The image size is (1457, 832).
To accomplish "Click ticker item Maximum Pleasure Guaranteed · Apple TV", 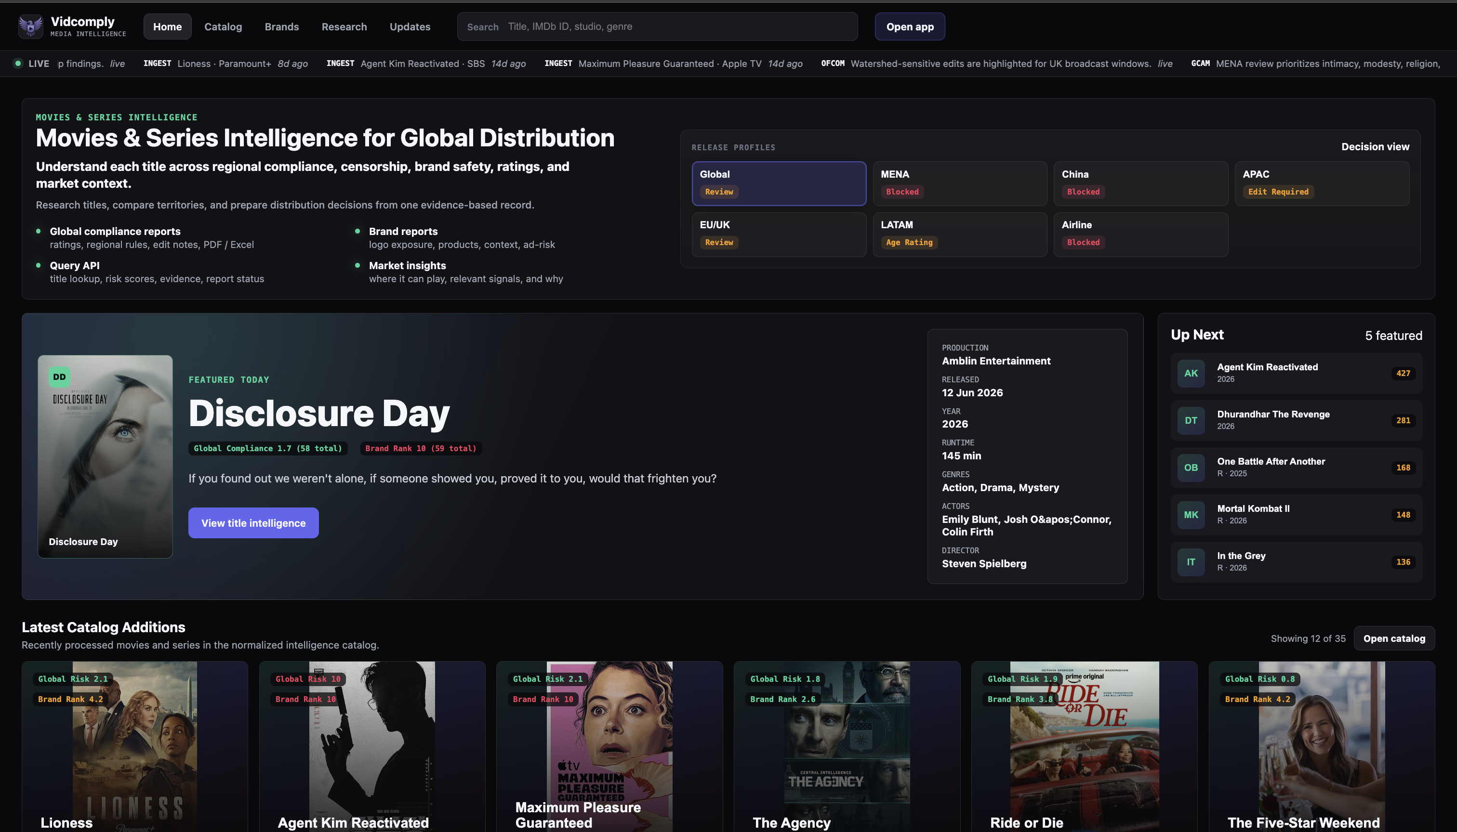I will 673,64.
